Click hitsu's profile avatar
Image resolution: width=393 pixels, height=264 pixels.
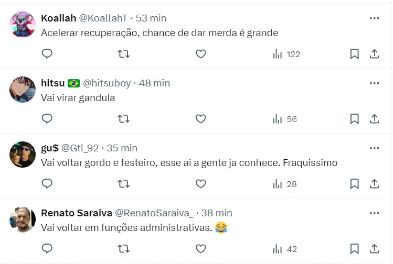point(23,90)
